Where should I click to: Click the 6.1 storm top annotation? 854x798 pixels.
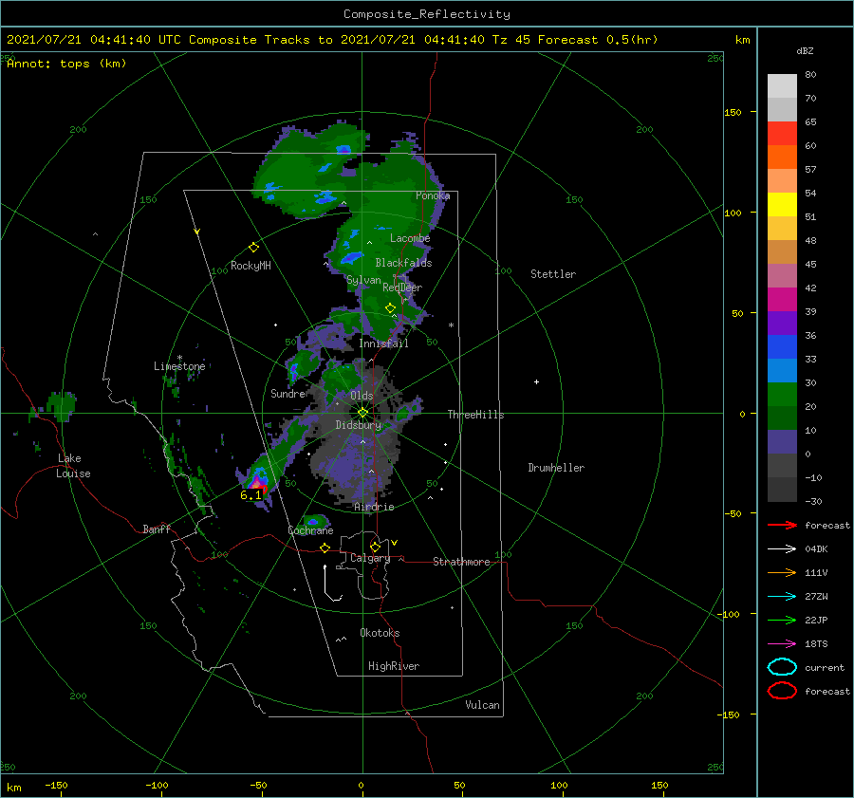click(251, 495)
